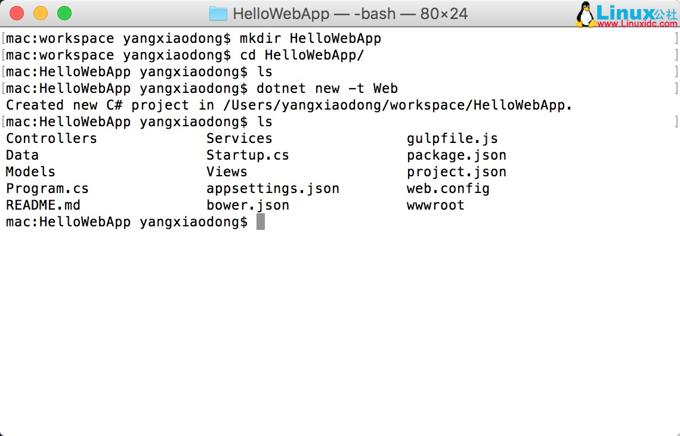Viewport: 680px width, 436px height.
Task: Click the green zoom button
Action: click(x=64, y=12)
